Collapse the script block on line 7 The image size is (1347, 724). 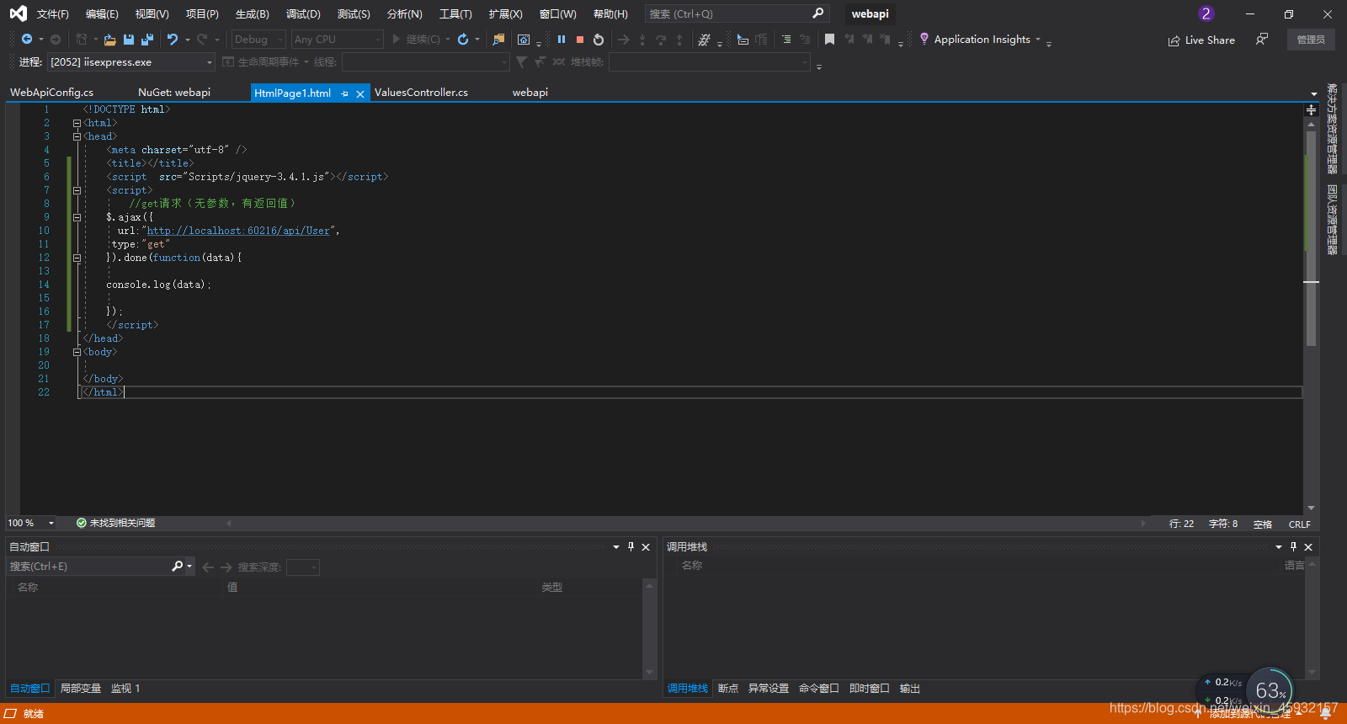(x=77, y=190)
